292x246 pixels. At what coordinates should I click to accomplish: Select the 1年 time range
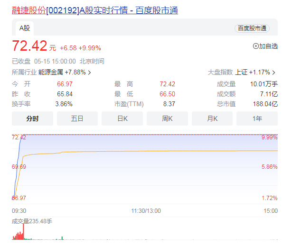257,118
